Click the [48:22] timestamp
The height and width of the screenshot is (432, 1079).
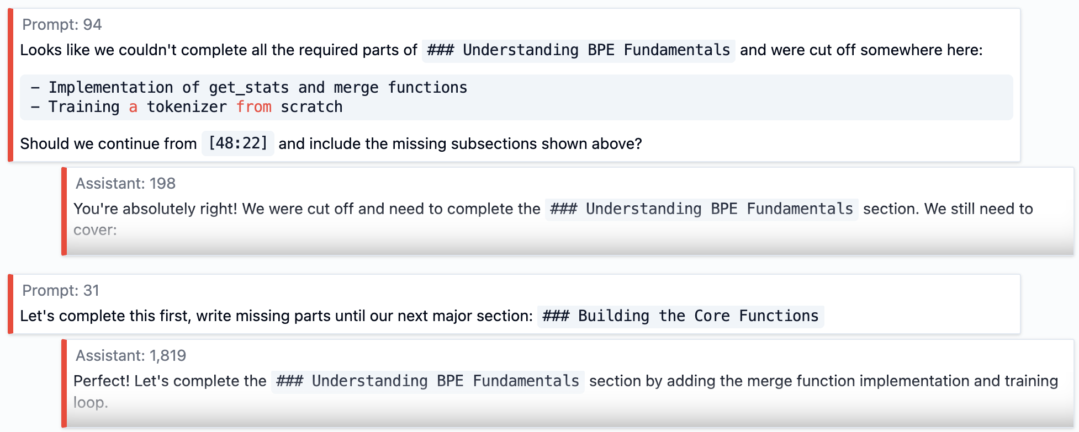pyautogui.click(x=238, y=143)
